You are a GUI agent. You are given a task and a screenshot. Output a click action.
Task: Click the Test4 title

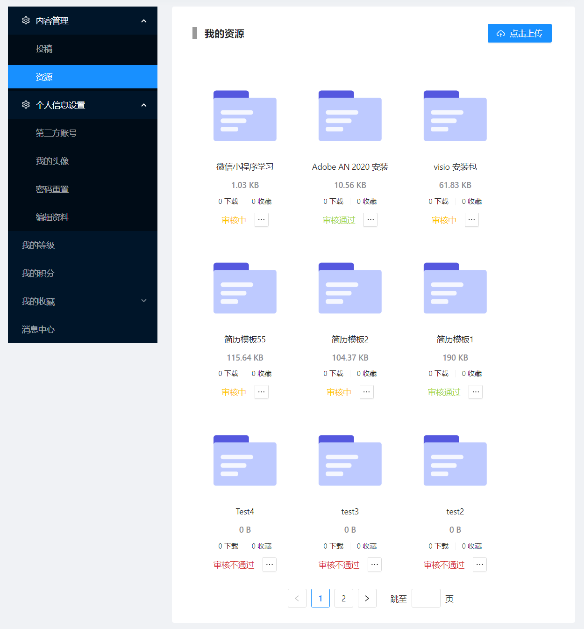[x=245, y=512]
